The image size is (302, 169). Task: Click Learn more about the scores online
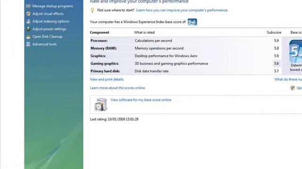(x=117, y=88)
